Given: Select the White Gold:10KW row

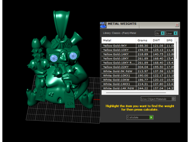Looking at the screenshot, I should coord(138,80).
